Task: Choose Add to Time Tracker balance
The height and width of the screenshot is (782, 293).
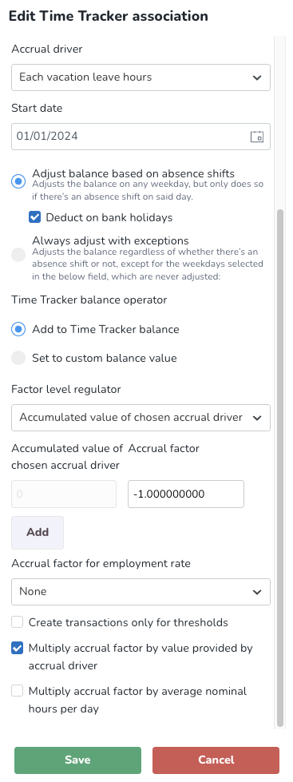Action: point(18,329)
